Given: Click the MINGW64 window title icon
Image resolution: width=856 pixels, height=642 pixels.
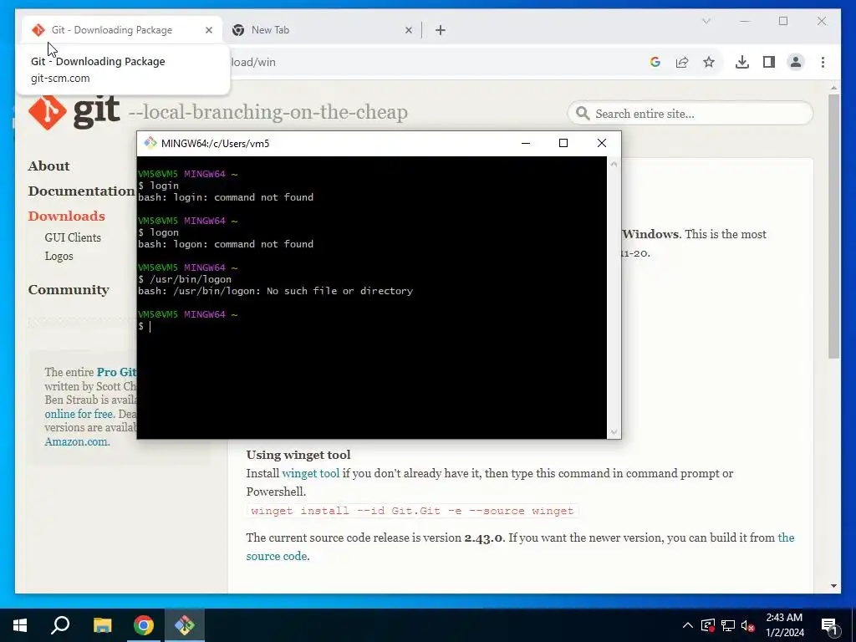Looking at the screenshot, I should [150, 143].
